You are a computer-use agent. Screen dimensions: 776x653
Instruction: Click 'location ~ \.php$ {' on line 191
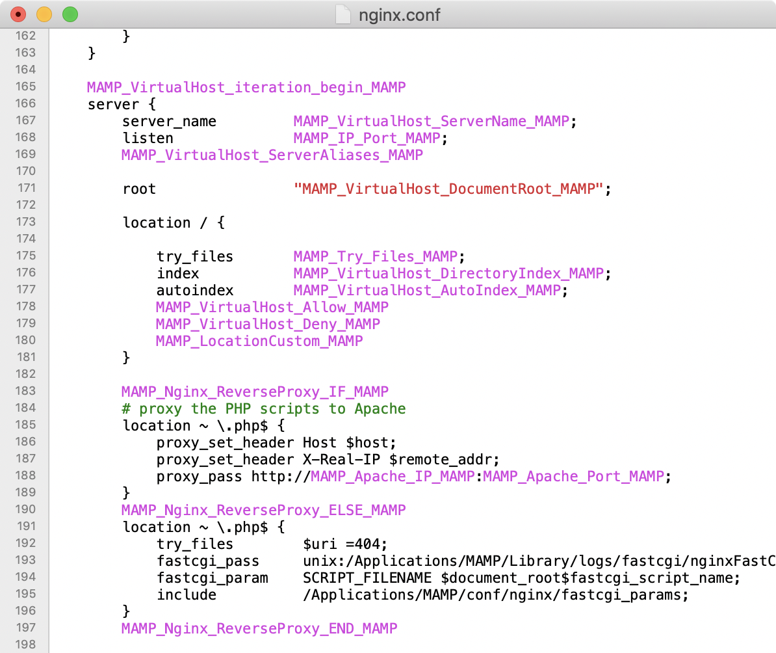[x=203, y=527]
